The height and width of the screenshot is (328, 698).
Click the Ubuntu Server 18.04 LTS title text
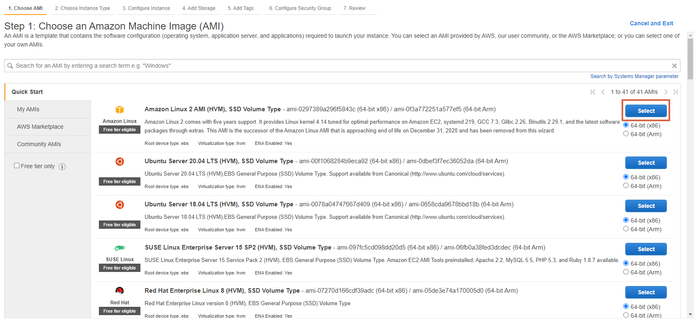[219, 204]
